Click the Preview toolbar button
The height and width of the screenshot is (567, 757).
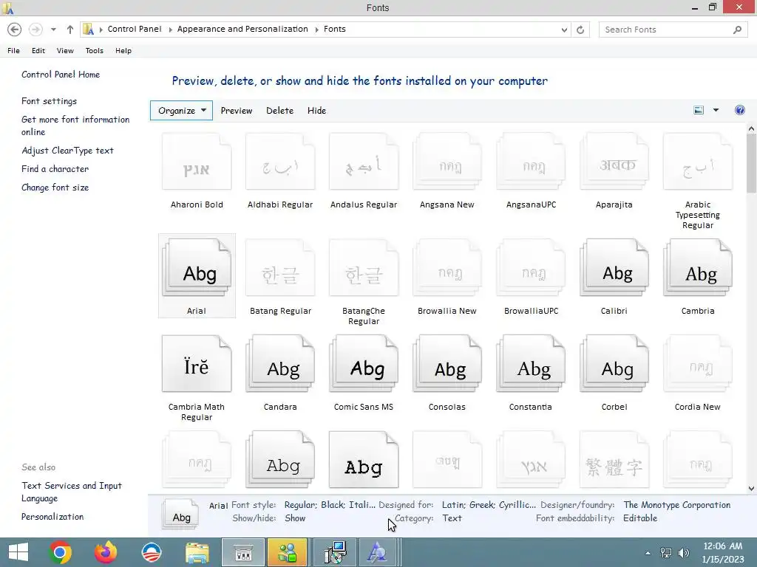[x=237, y=111]
